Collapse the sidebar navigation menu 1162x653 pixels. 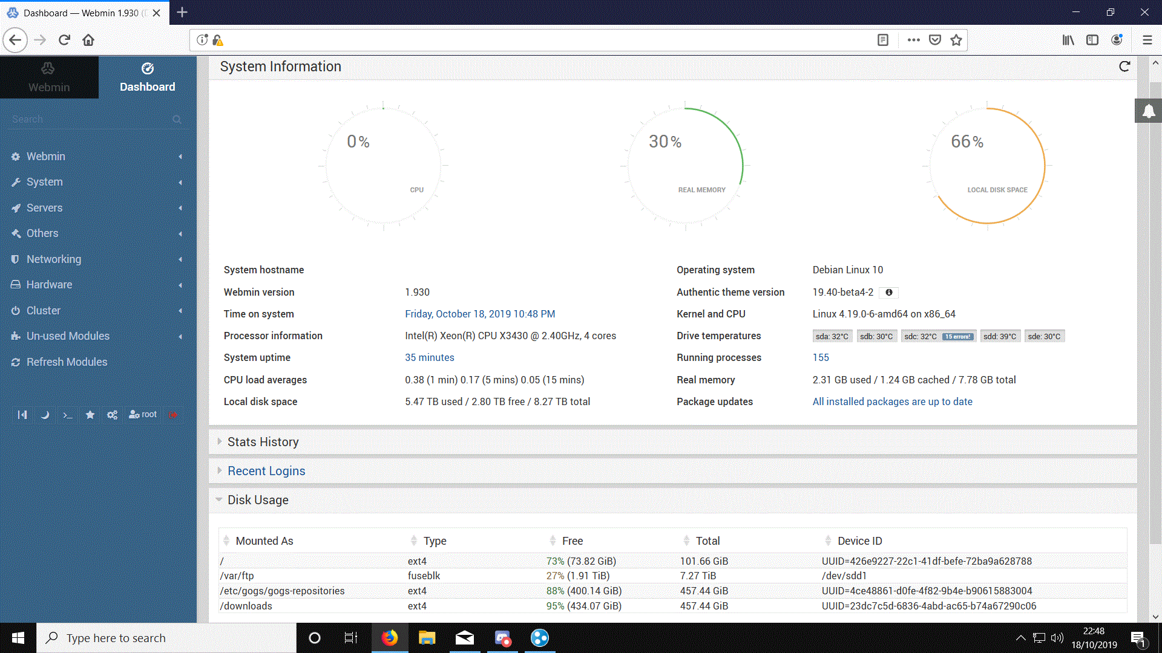click(x=22, y=415)
